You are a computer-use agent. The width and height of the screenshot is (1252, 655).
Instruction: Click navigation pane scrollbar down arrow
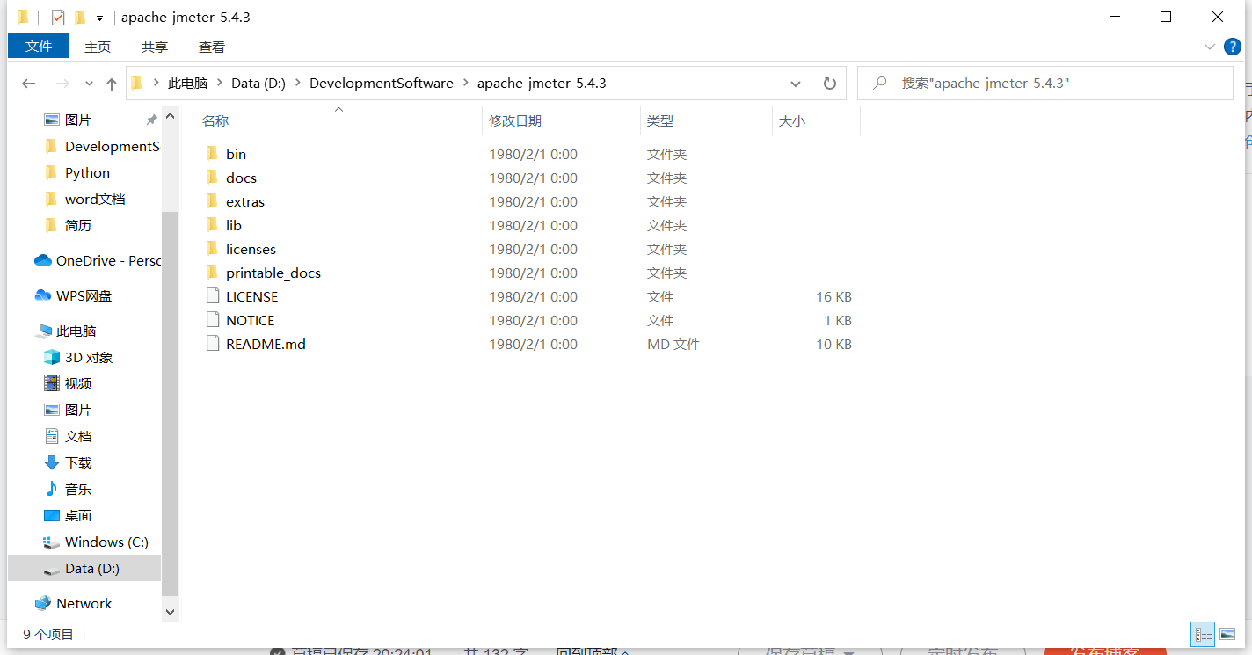point(171,611)
